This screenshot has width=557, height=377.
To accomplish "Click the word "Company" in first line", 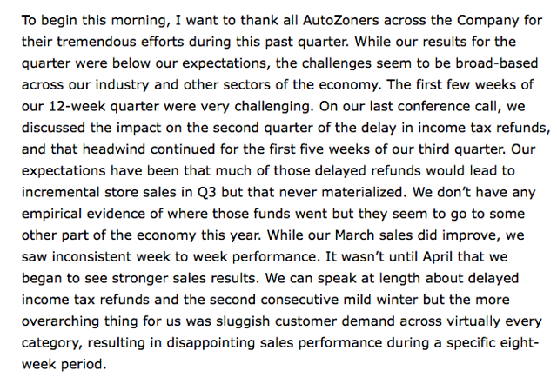I will click(487, 21).
